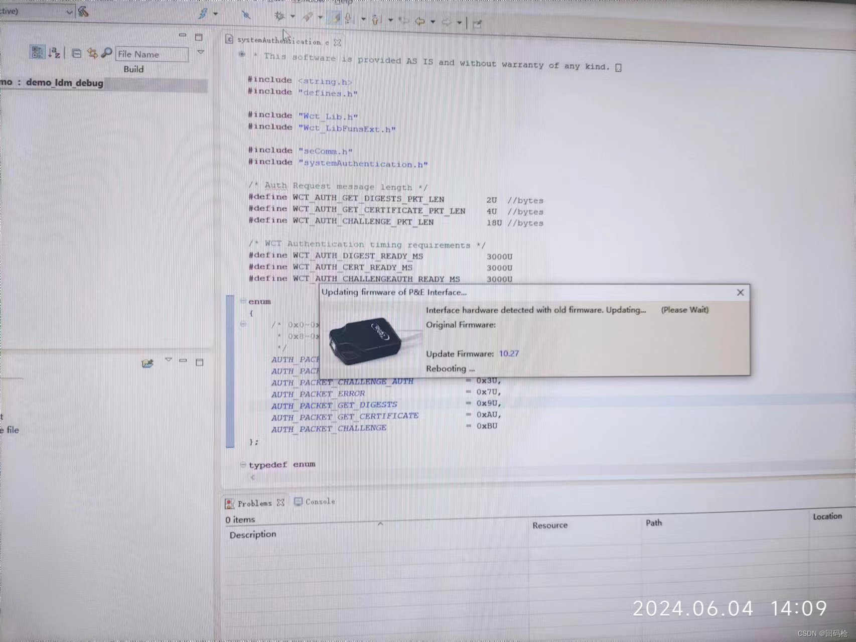Toggle Link with Editor in Project Explorer
856x642 pixels.
[x=93, y=53]
